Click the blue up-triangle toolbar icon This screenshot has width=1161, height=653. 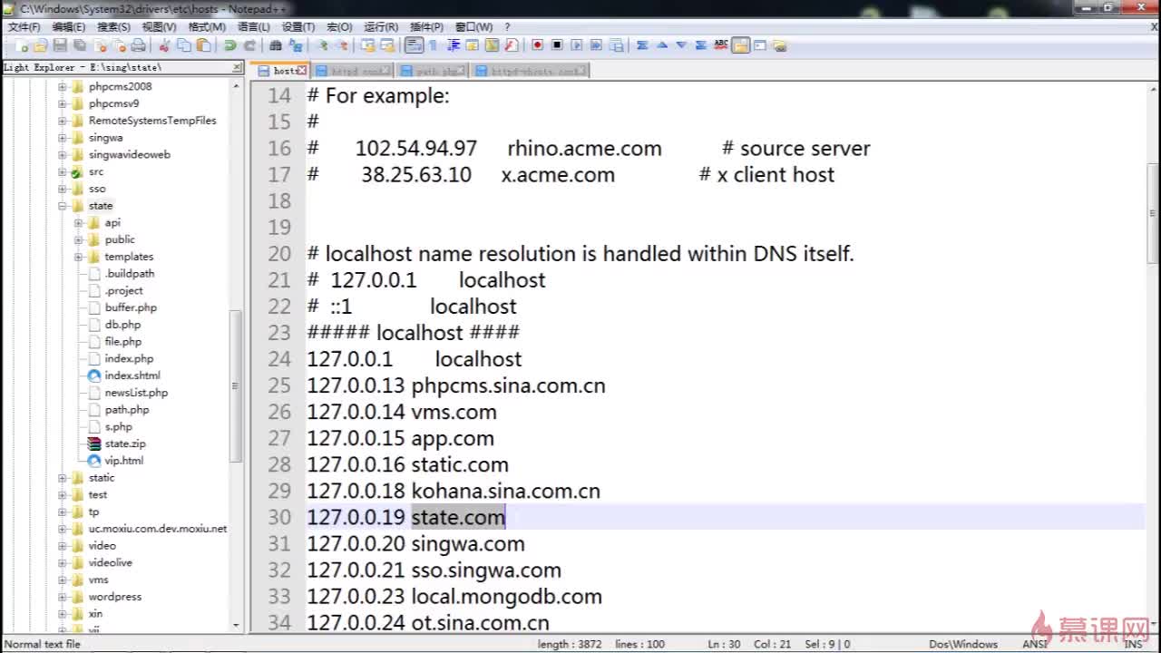(x=662, y=45)
